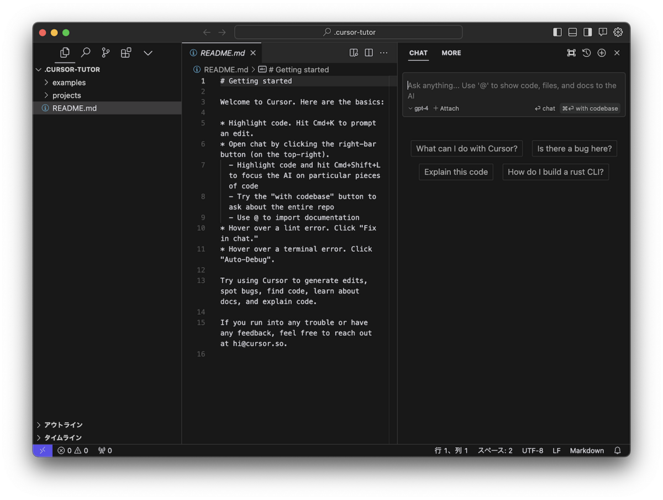Click the feedback chat bubble icon in title bar
The image size is (663, 500).
(x=603, y=32)
